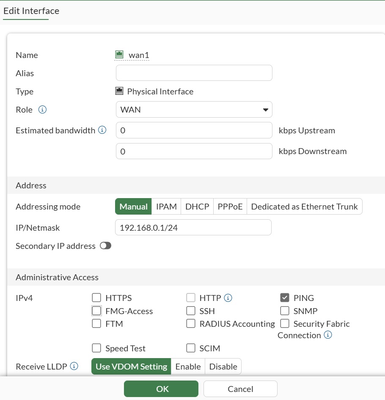Select PPPoE addressing mode
The height and width of the screenshot is (400, 385).
(x=230, y=207)
